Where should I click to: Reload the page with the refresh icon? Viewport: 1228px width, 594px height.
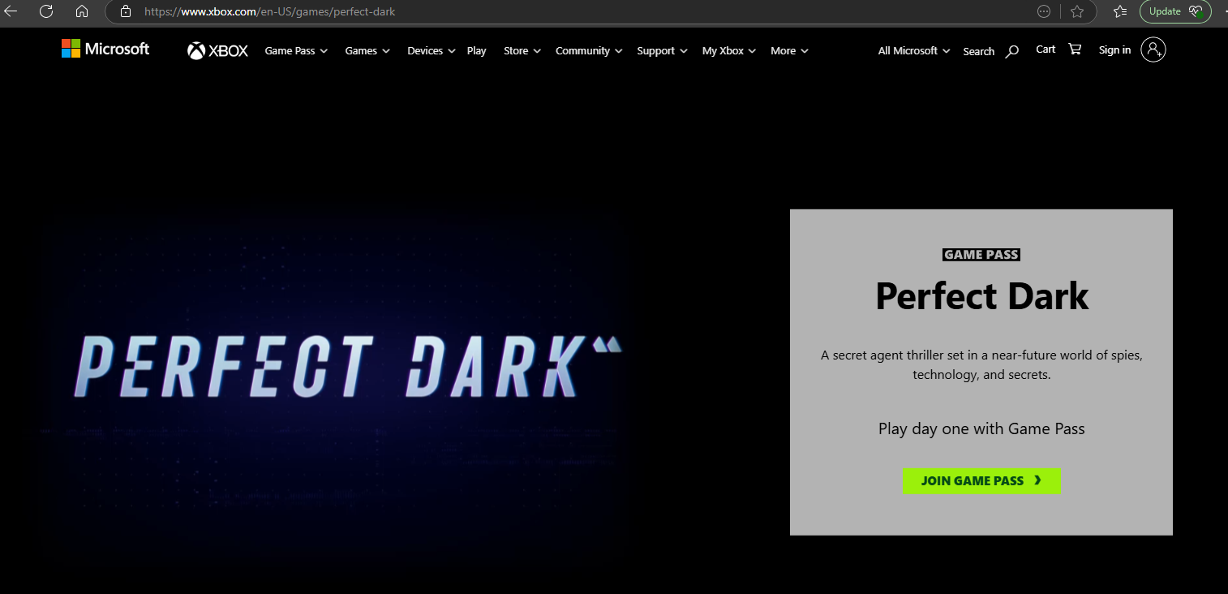click(x=46, y=11)
